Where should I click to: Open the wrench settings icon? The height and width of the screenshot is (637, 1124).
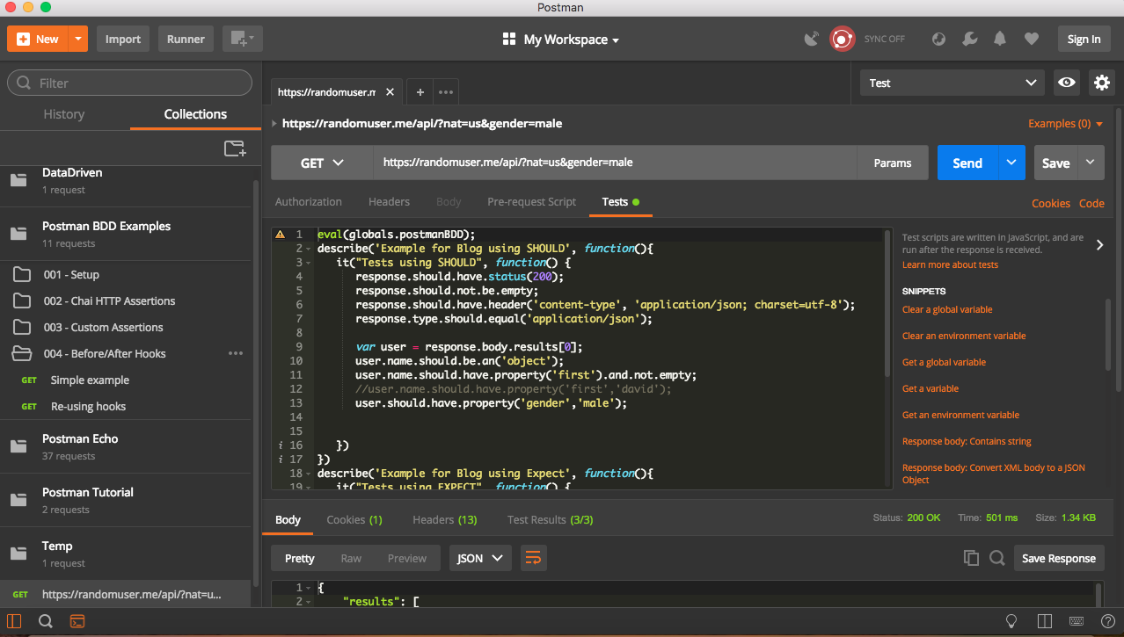tap(969, 39)
